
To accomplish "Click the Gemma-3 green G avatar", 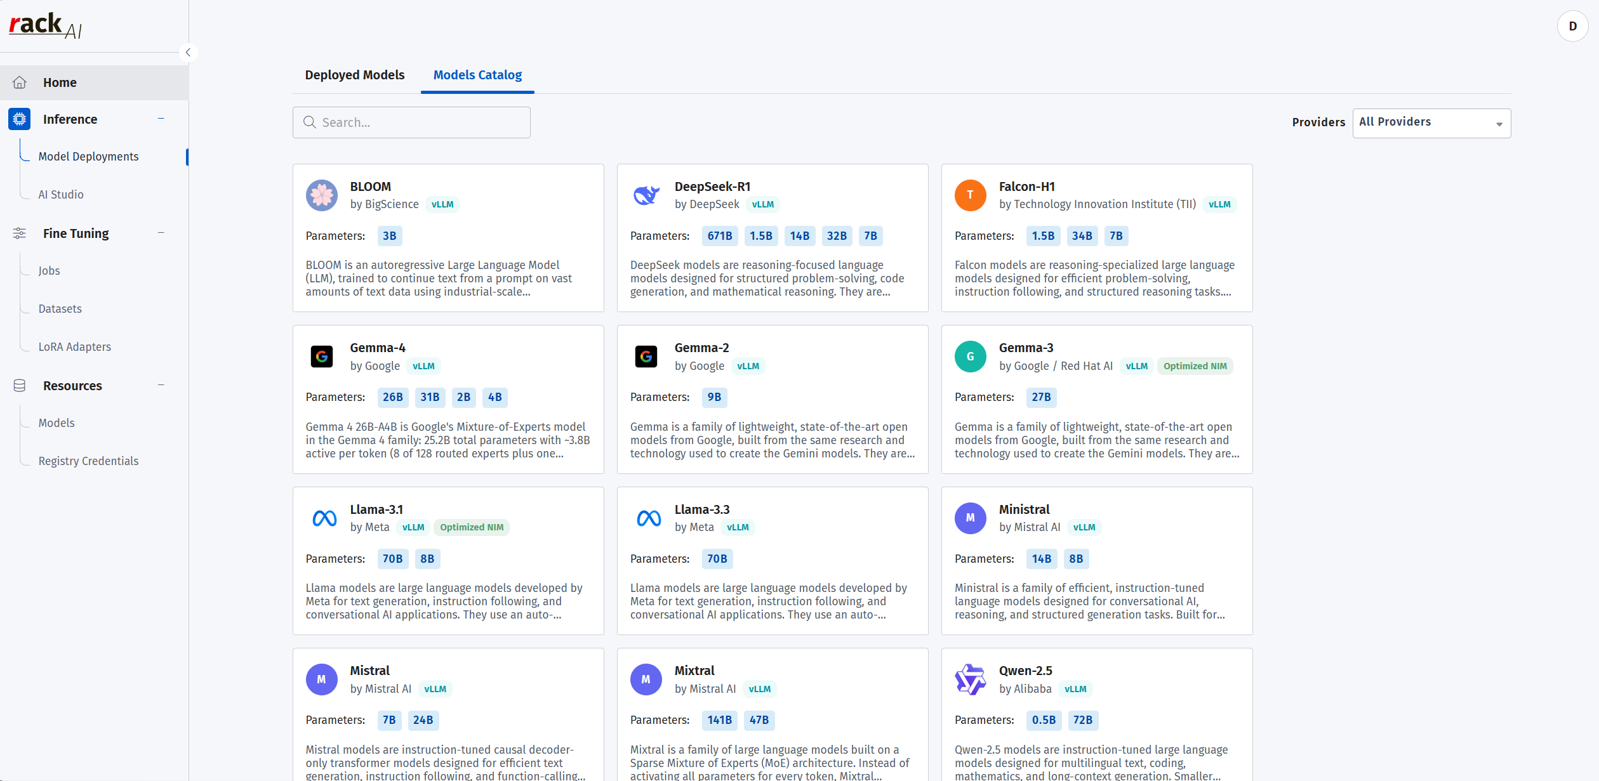I will (x=971, y=357).
